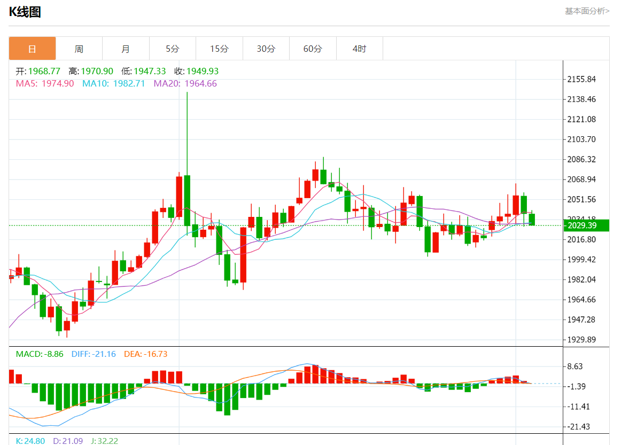Screen dimensions: 621x445
Task: Select the 日 daily chart tab
Action: pos(32,49)
